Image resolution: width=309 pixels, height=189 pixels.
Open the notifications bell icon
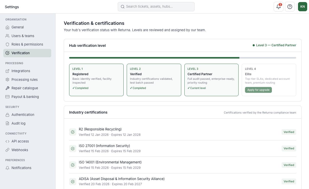click(x=278, y=7)
